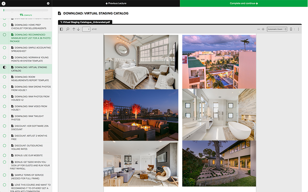Click the bedroom photo in the PDF
Screen dimensions: 308x192
[x=141, y=62]
